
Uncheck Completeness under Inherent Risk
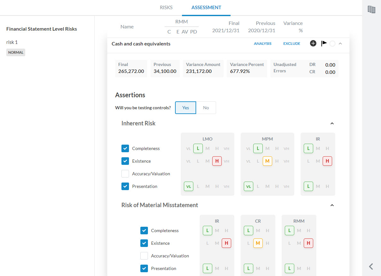click(125, 148)
